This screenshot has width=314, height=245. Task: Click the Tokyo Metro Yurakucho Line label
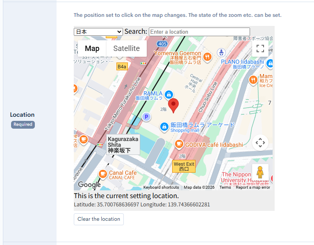coord(123,104)
